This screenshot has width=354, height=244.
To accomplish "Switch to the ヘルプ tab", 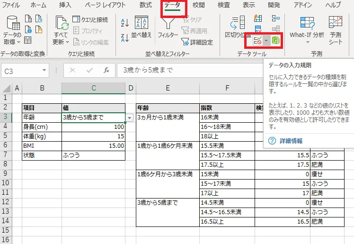I will coord(333,5).
